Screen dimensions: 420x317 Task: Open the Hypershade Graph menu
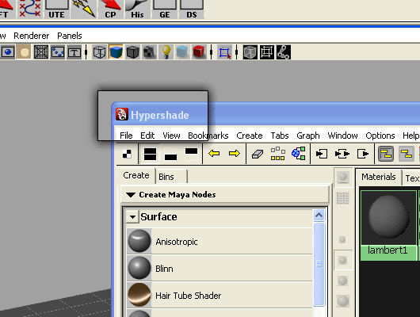tap(308, 136)
